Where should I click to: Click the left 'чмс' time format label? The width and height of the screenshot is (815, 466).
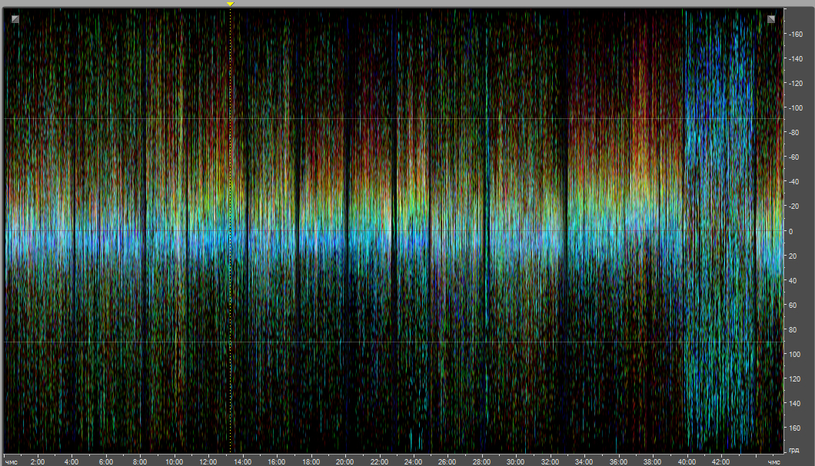point(10,461)
